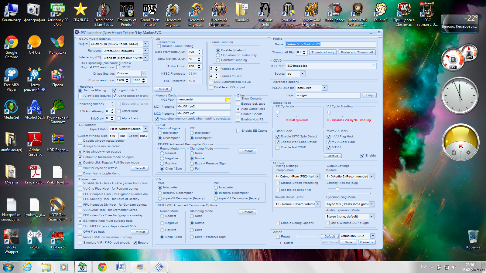Viewport: 486px width, 273px height.
Task: Open Windows Start button
Action: (x=8, y=267)
